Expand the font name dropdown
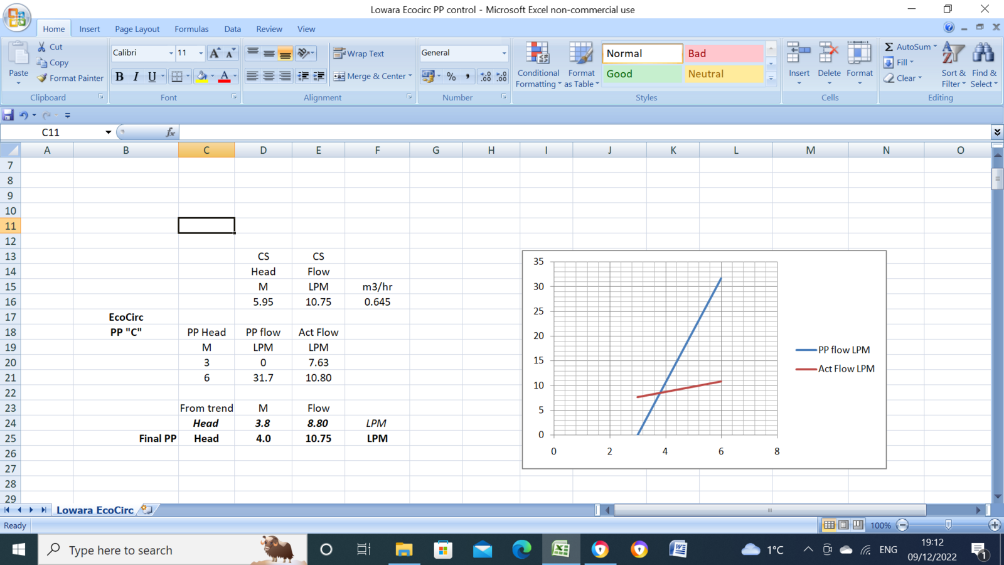The image size is (1004, 565). coord(171,53)
